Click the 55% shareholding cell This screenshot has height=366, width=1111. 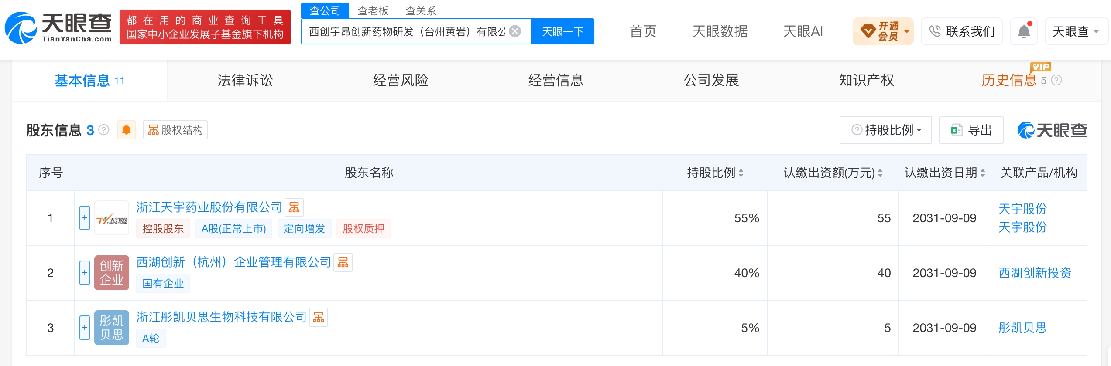(715, 218)
